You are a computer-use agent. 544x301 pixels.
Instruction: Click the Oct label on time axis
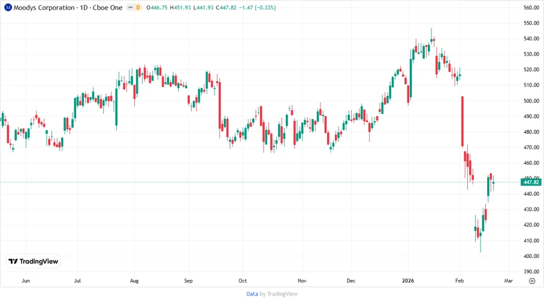pyautogui.click(x=242, y=280)
